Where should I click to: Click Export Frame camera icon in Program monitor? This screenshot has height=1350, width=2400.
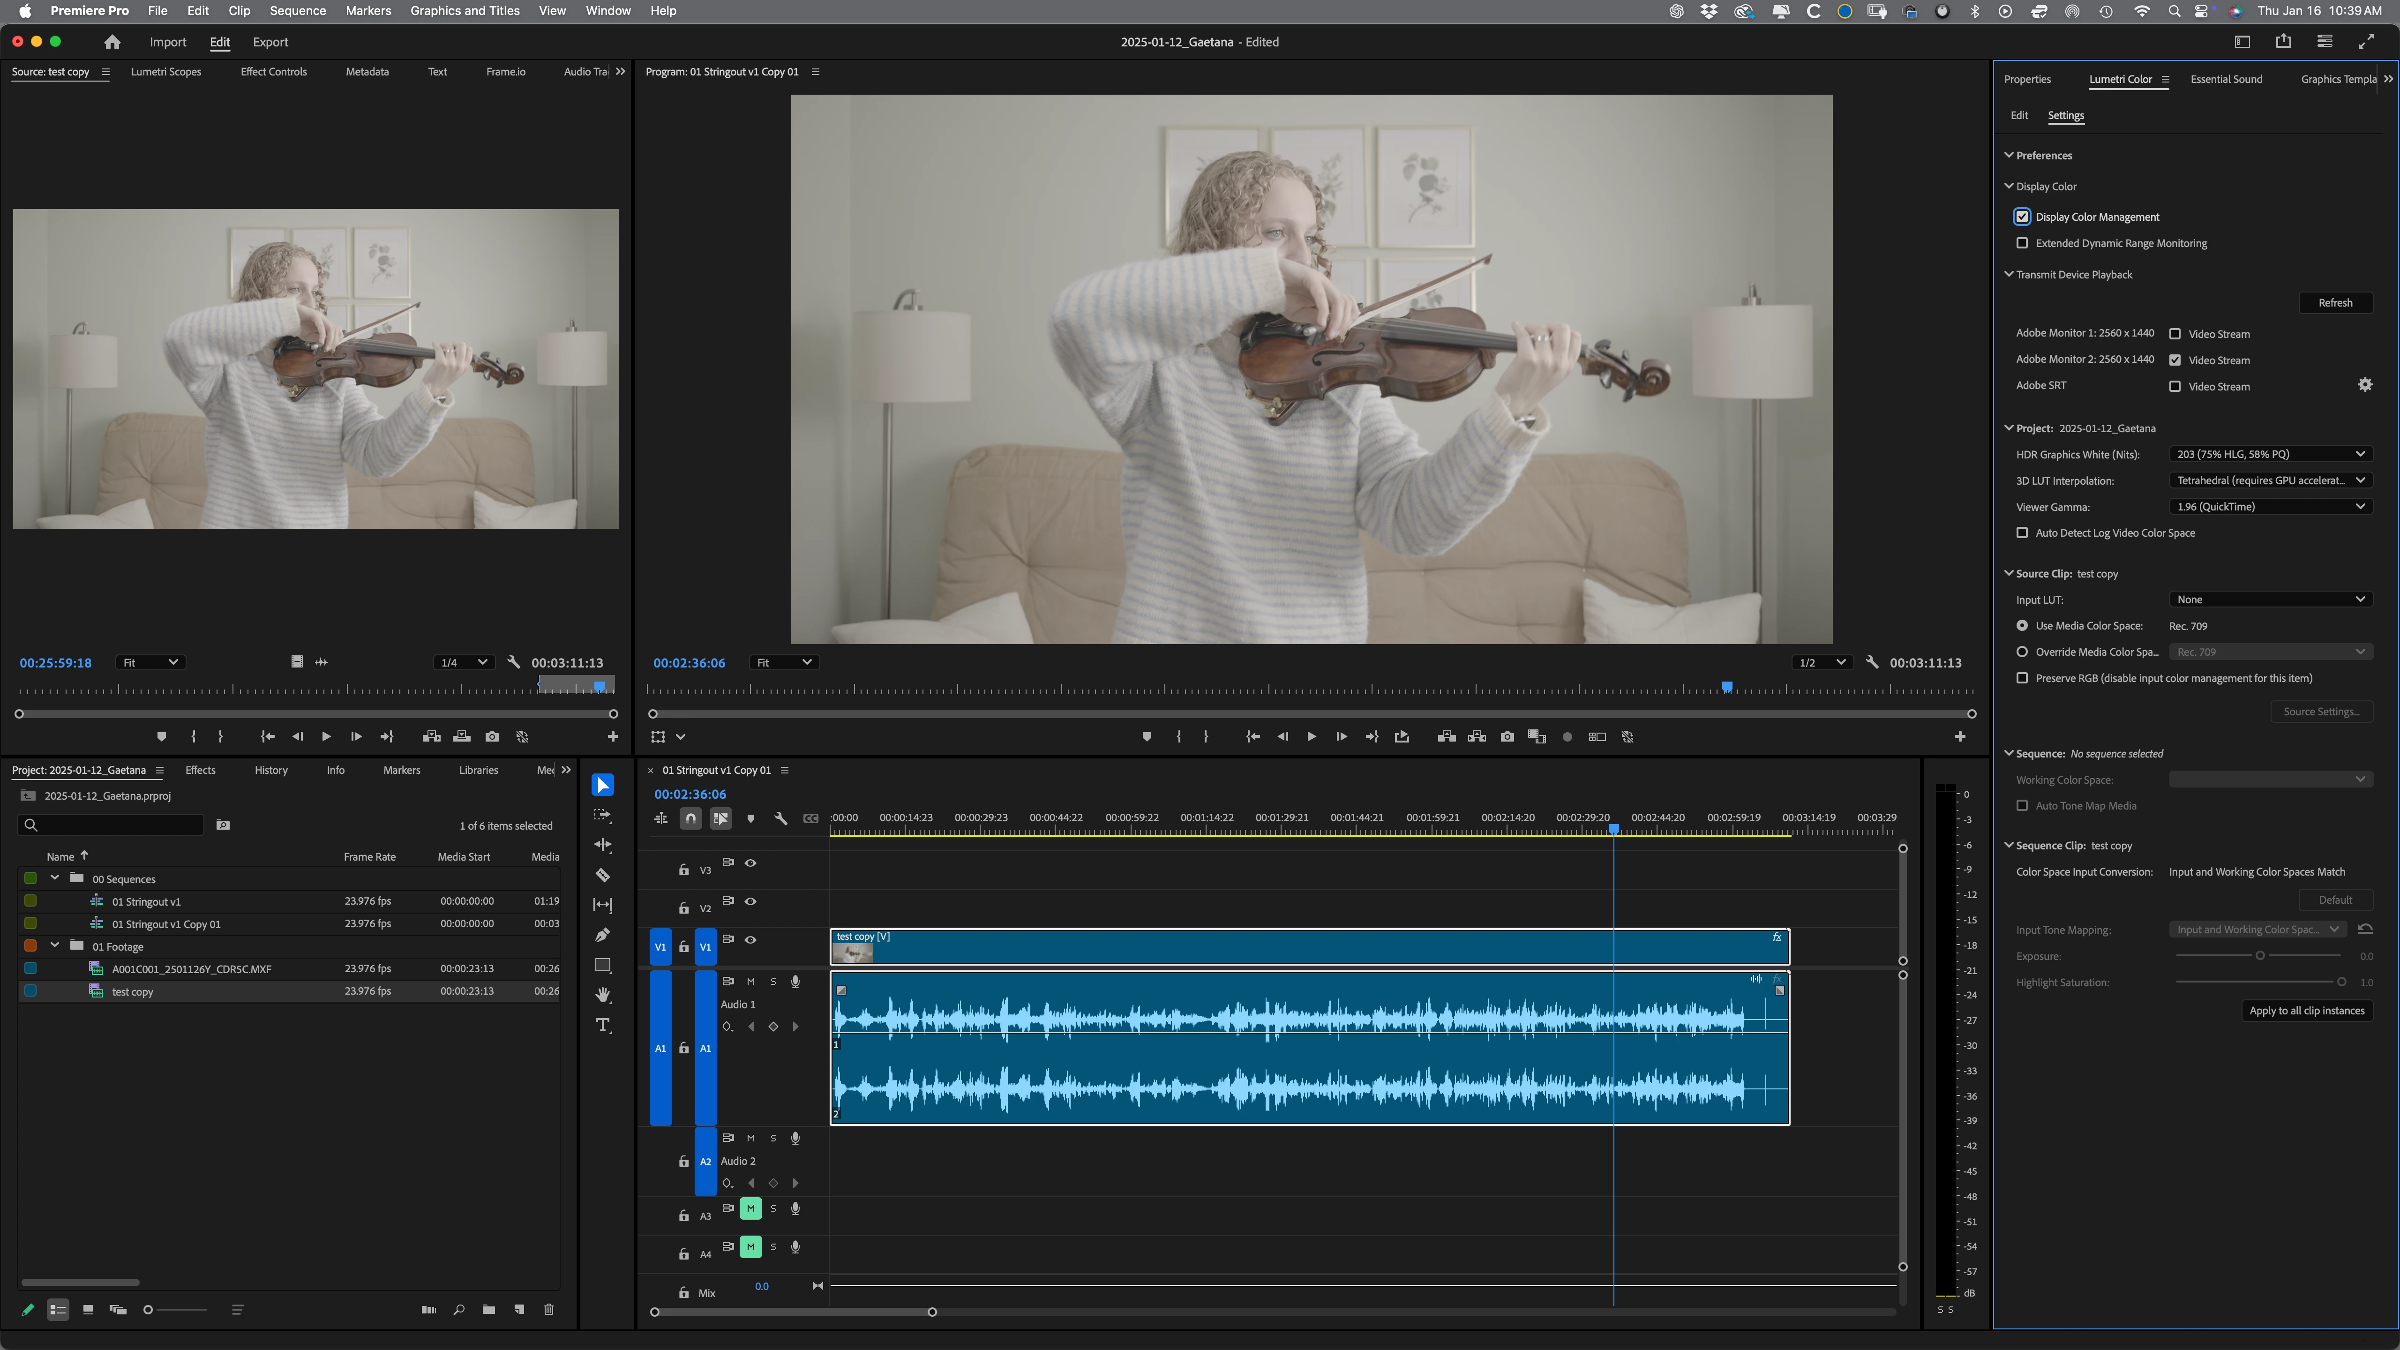pyautogui.click(x=1507, y=737)
